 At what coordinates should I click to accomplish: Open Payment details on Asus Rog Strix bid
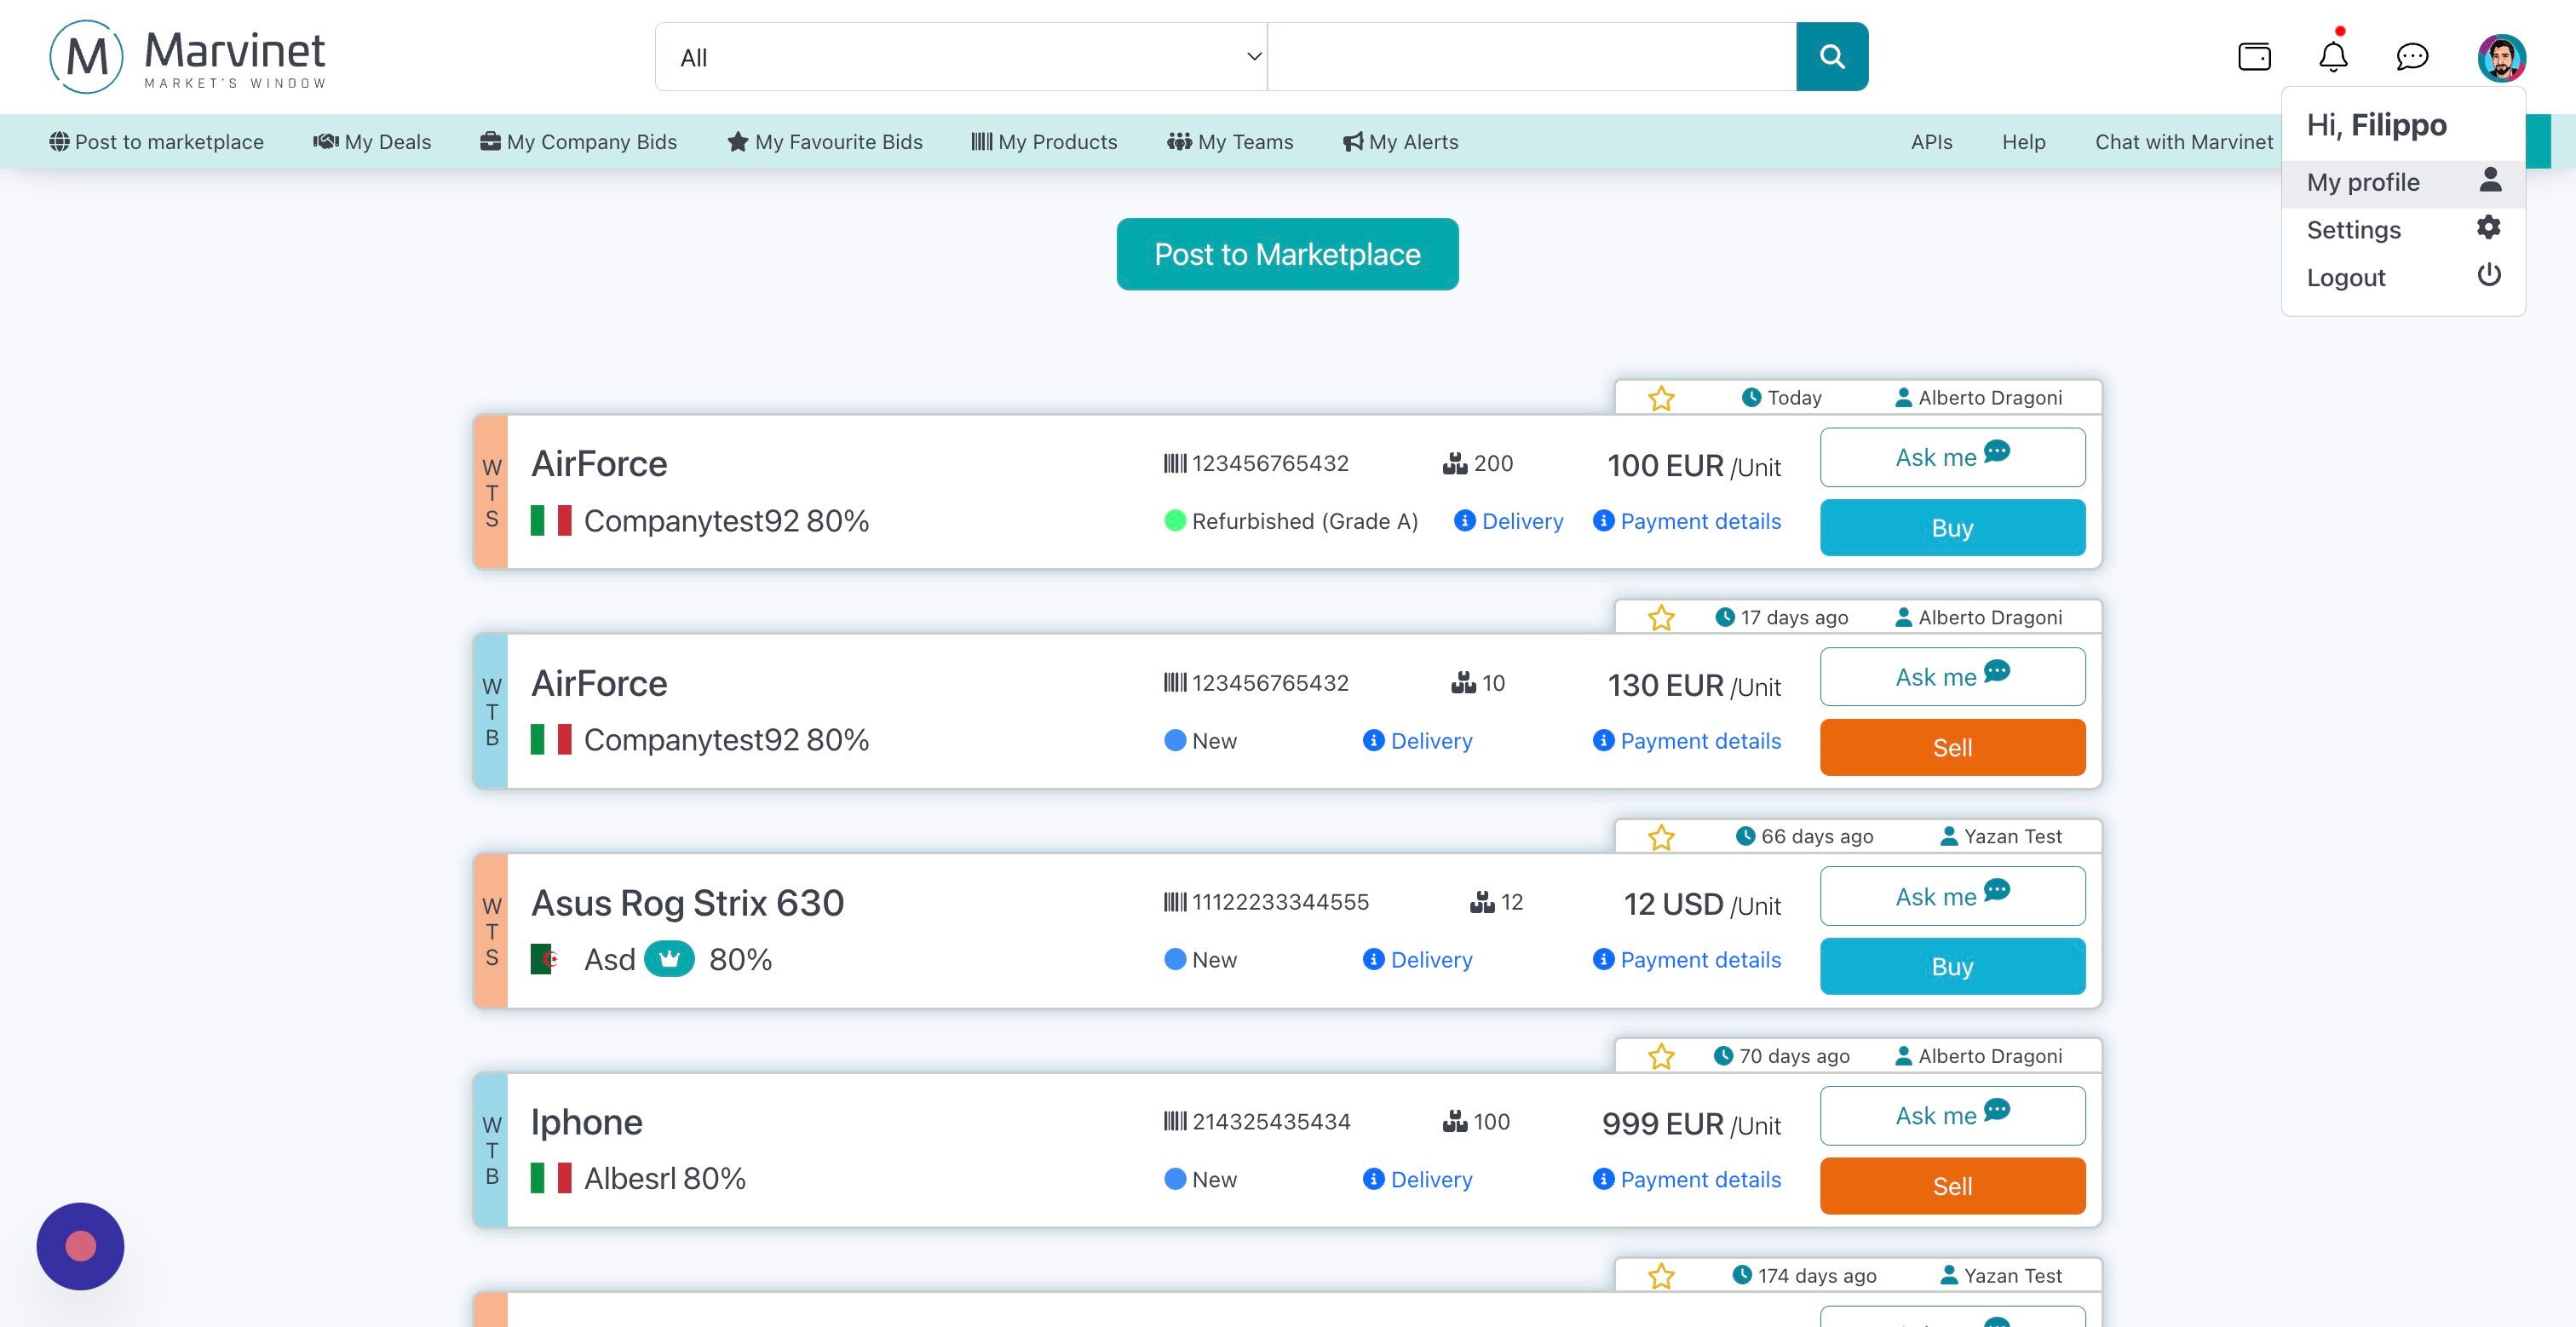[x=1687, y=960]
